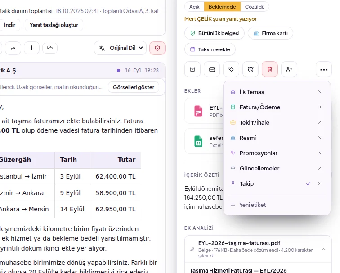The image size is (340, 273).
Task: Click the 62.950,00 TL amount cell
Action: (x=116, y=209)
